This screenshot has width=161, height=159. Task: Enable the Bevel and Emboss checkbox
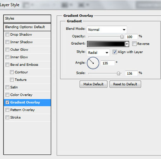[7, 65]
